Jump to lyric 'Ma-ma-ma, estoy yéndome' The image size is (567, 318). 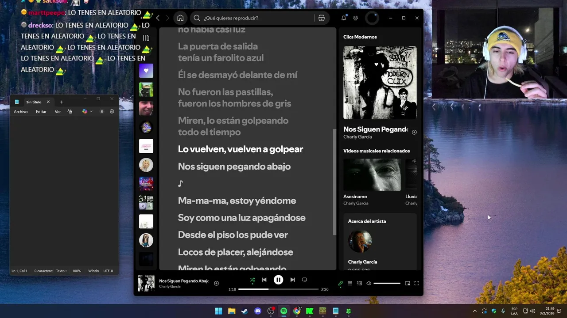pyautogui.click(x=237, y=201)
